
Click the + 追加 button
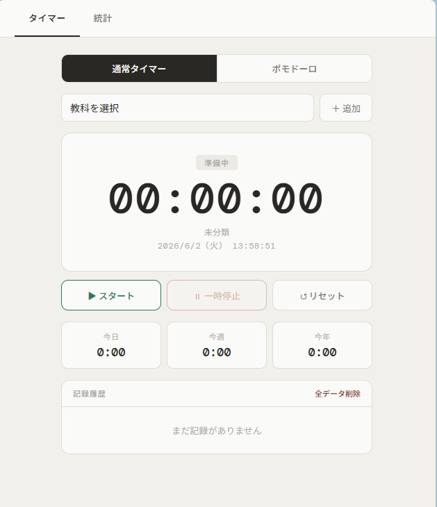(346, 108)
